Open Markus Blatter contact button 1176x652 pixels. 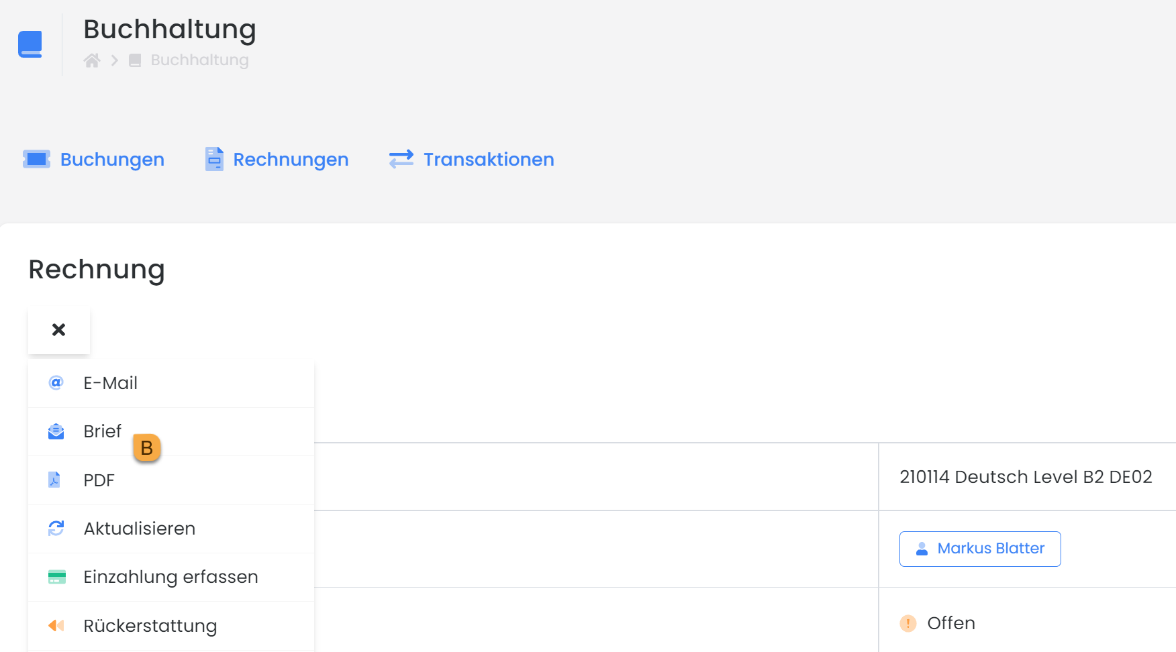pyautogui.click(x=980, y=549)
